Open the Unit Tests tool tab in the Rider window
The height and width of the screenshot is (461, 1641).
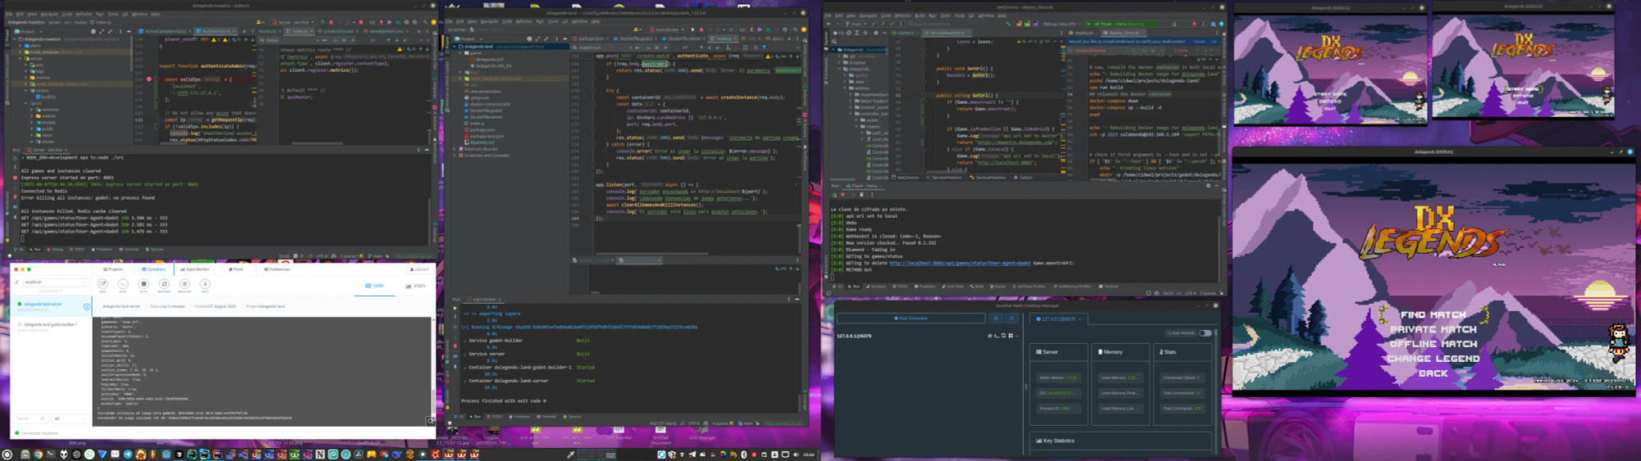click(x=953, y=287)
